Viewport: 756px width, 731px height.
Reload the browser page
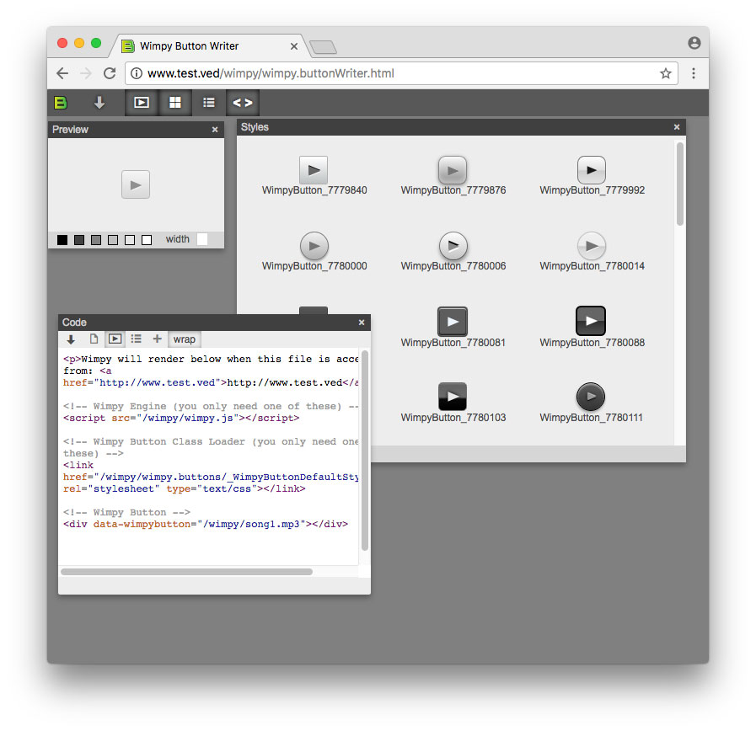[x=110, y=73]
